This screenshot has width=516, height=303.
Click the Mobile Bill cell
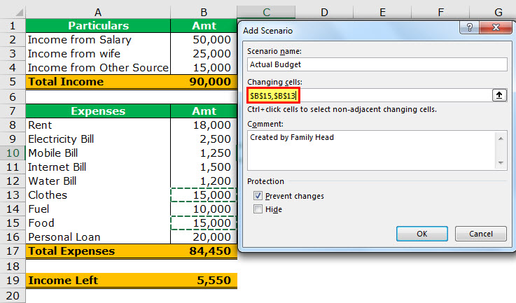point(98,153)
